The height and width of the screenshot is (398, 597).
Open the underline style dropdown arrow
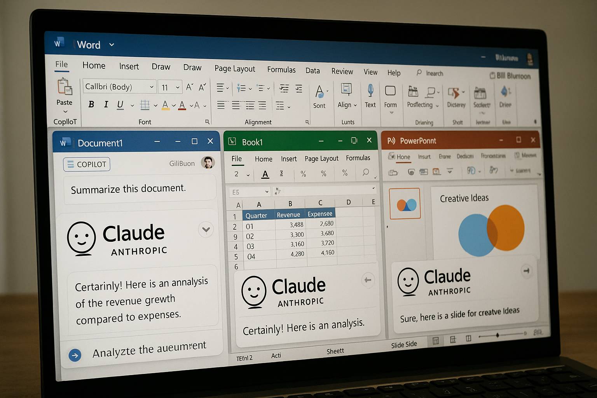(x=132, y=105)
